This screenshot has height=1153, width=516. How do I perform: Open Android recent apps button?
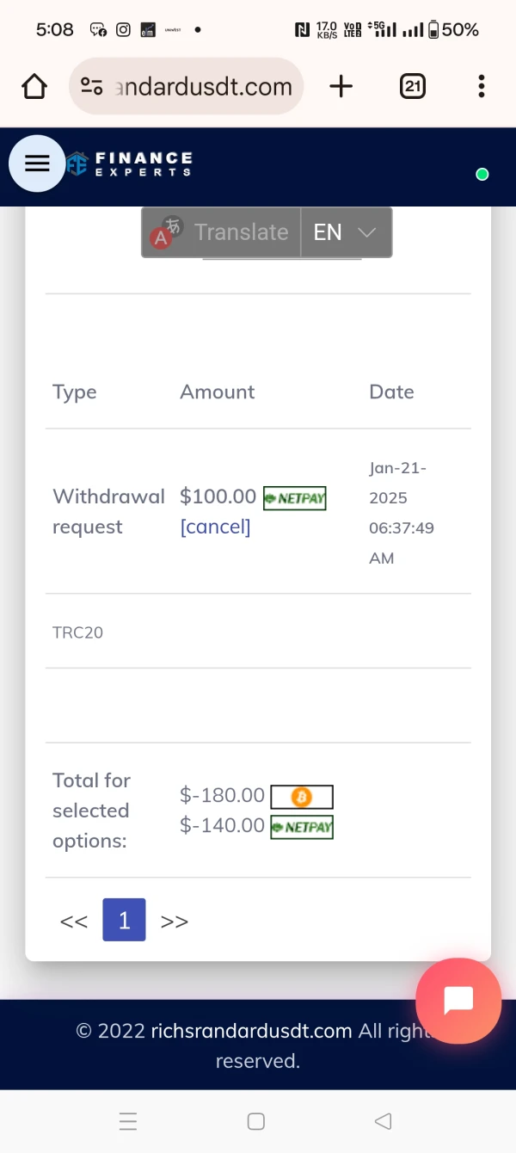pos(128,1121)
